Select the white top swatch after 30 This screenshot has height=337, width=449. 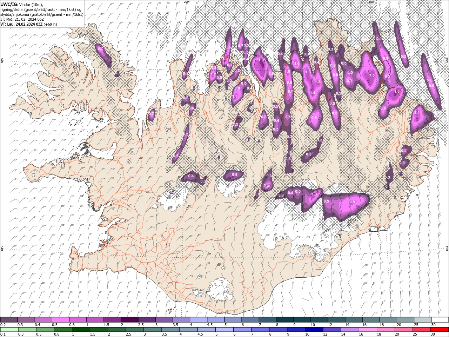point(440,320)
